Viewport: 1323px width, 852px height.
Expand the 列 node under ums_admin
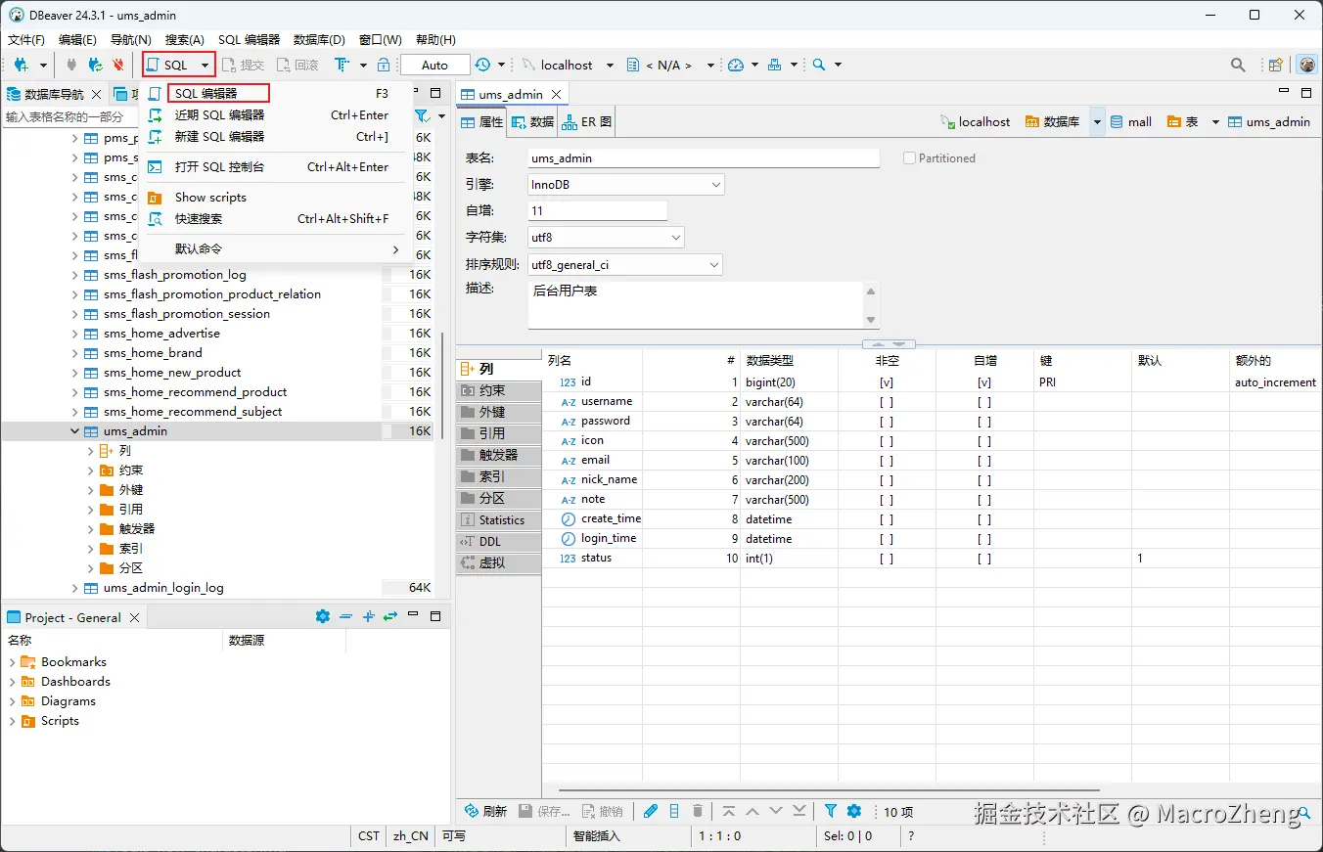click(91, 451)
